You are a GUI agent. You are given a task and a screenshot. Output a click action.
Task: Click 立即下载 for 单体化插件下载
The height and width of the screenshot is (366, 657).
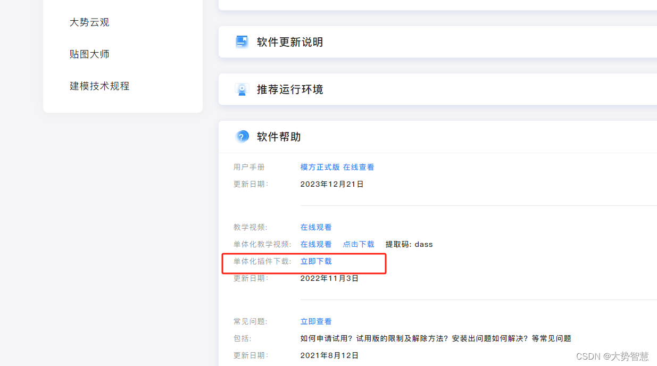click(316, 261)
